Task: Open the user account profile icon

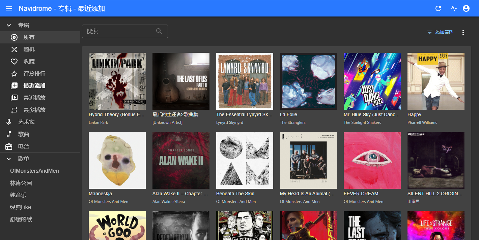Action: point(466,8)
